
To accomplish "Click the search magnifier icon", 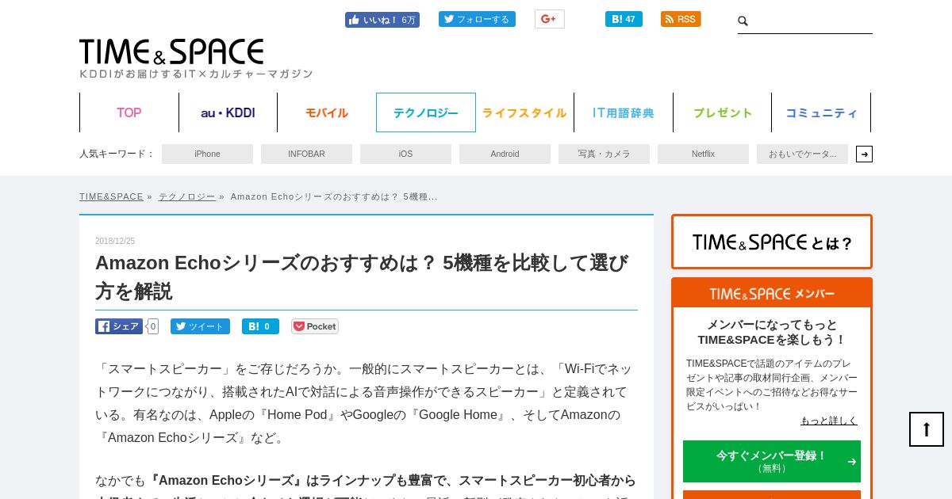I will 743,21.
